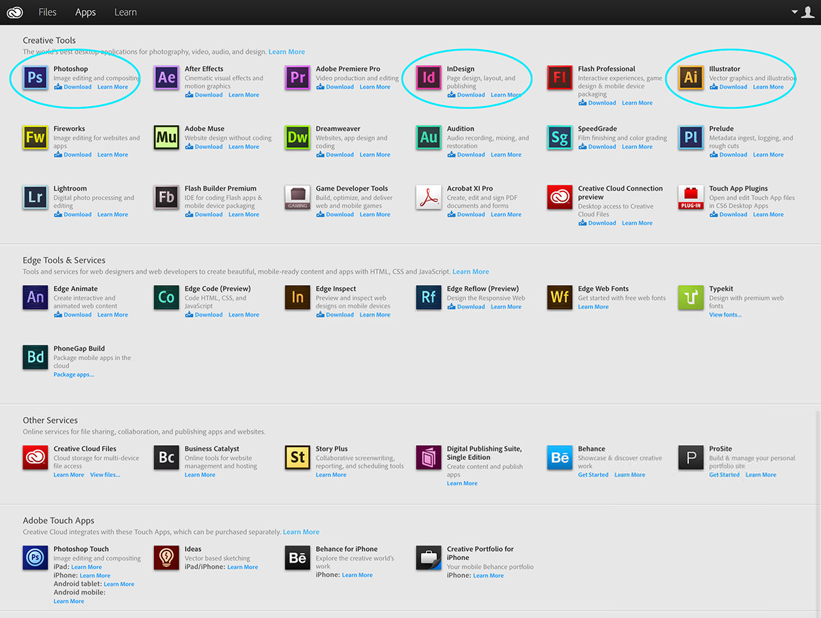Click the Typekit icon
Image resolution: width=821 pixels, height=618 pixels.
(x=691, y=297)
